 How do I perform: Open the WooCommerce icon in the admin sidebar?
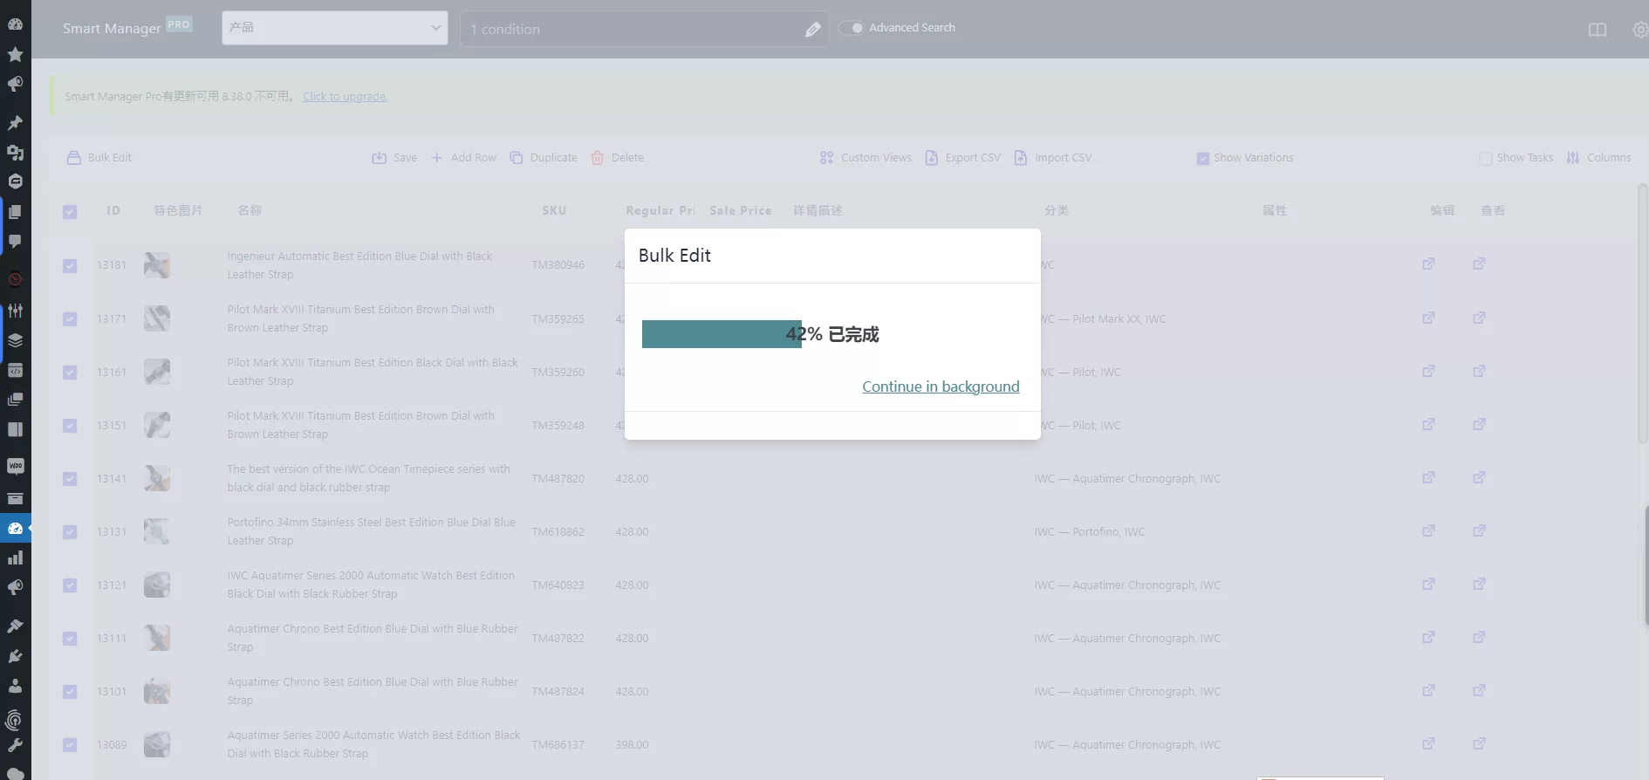[x=15, y=466]
